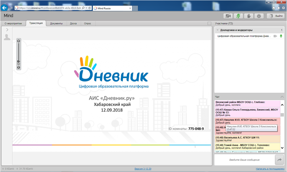Click the Выйти exit button
This screenshot has height=172, width=287.
[276, 16]
